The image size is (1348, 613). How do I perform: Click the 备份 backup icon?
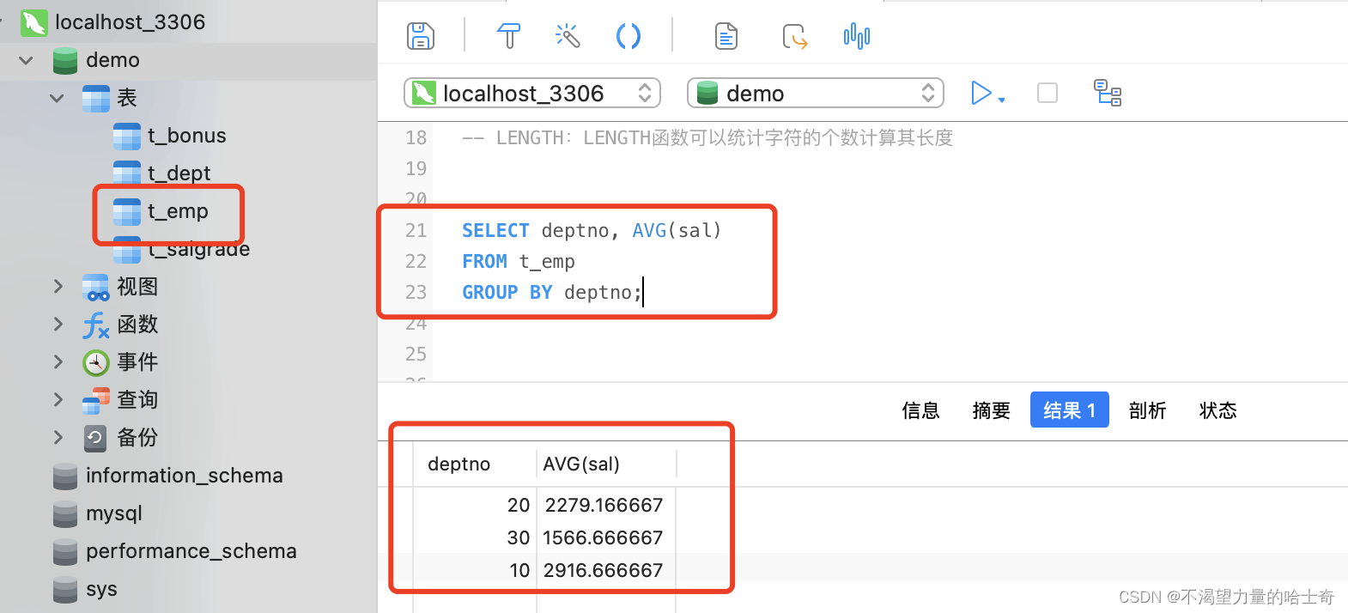(95, 438)
